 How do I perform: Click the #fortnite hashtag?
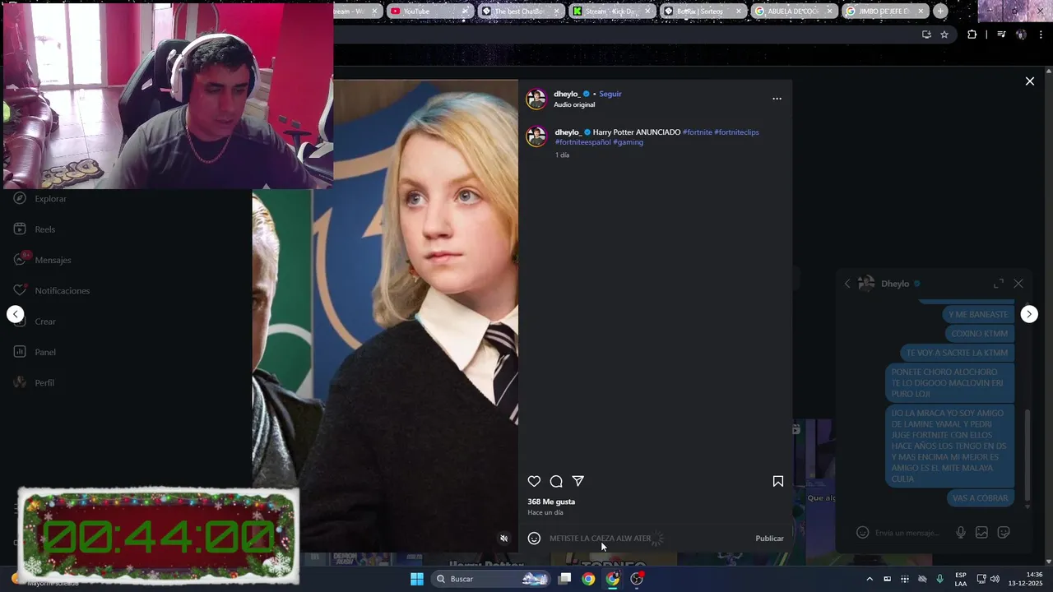698,132
